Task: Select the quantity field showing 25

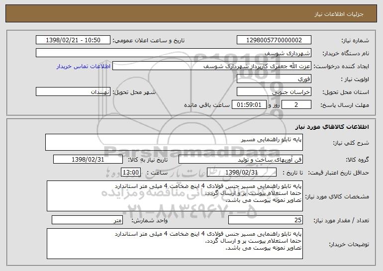Action: point(266,220)
